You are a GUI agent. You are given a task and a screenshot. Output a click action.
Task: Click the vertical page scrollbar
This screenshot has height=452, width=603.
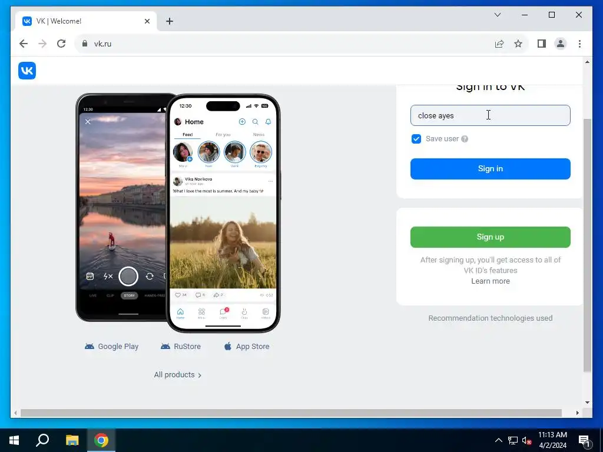point(587,245)
